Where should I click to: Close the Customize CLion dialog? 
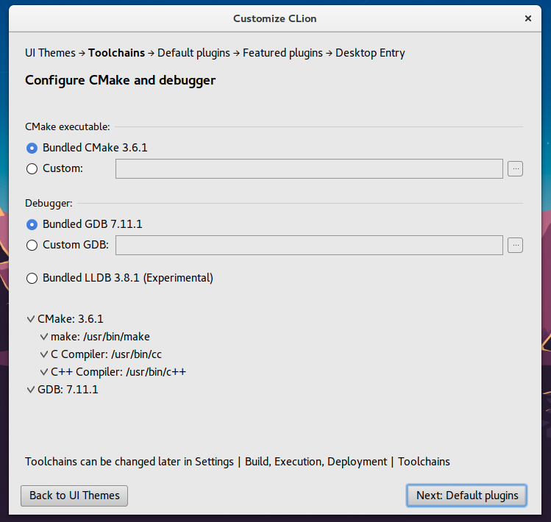[x=527, y=18]
